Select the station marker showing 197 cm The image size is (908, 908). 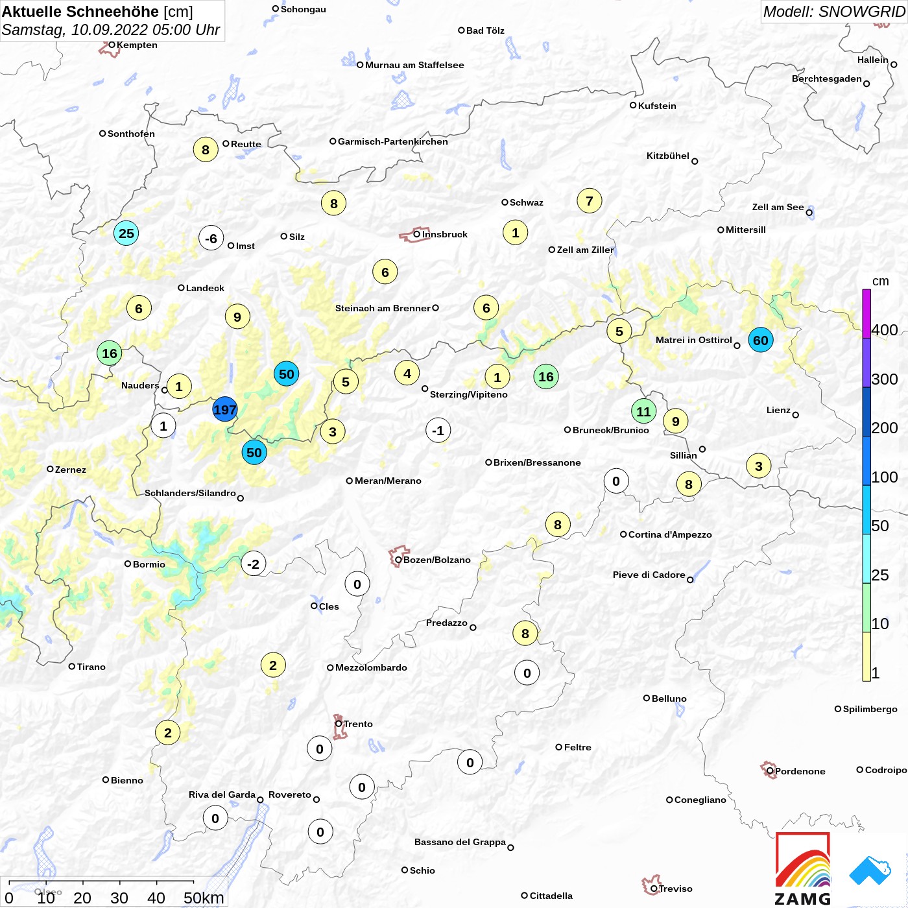[225, 410]
